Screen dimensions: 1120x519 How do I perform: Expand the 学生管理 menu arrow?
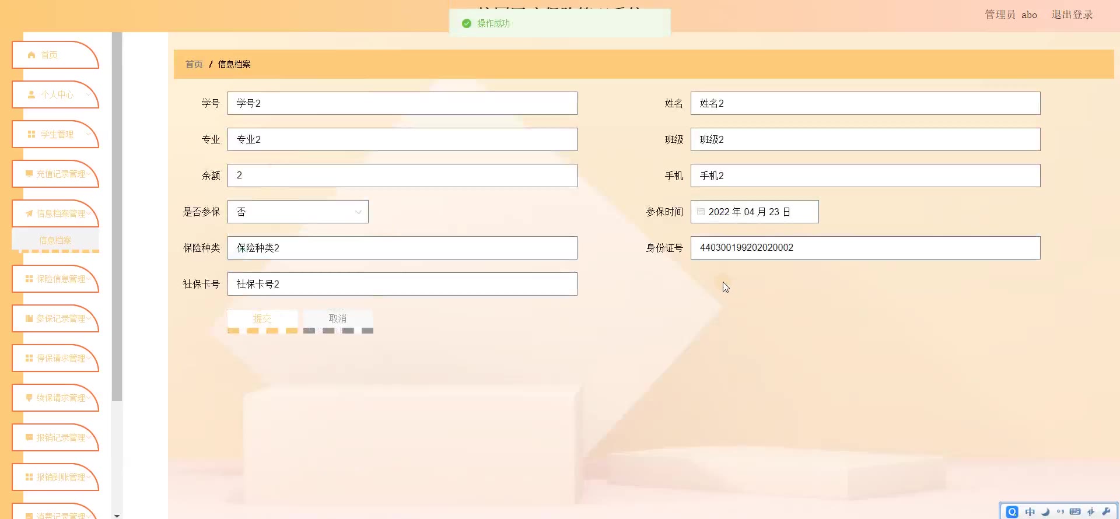pyautogui.click(x=89, y=134)
